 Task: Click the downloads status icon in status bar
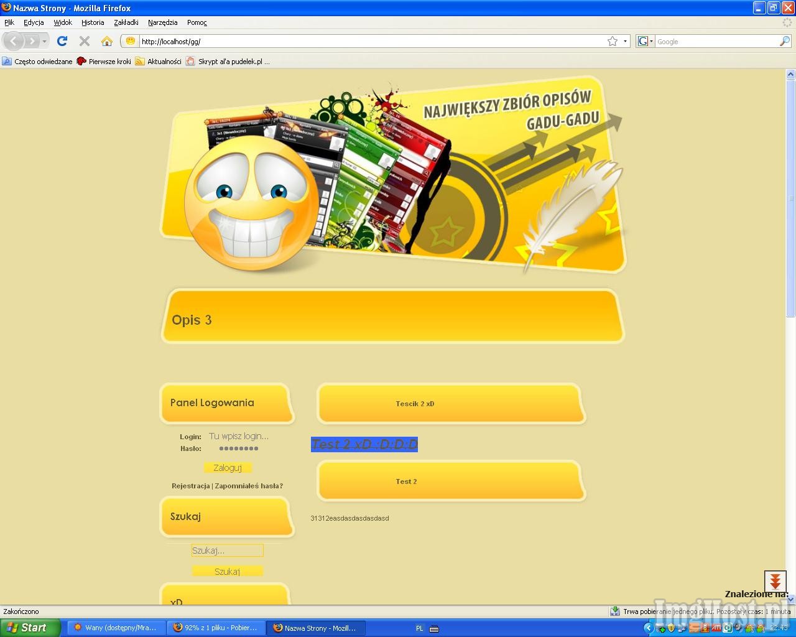click(x=614, y=611)
